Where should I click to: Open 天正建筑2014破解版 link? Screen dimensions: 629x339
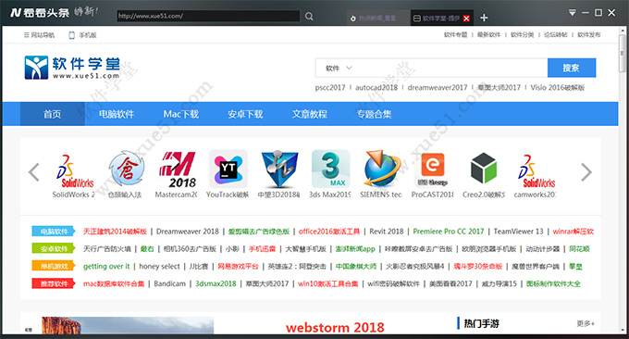[115, 232]
